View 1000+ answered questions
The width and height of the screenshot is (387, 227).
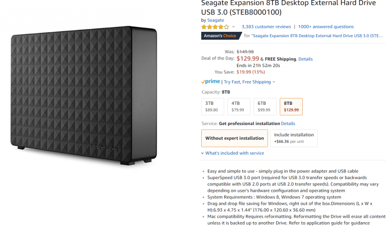click(326, 27)
